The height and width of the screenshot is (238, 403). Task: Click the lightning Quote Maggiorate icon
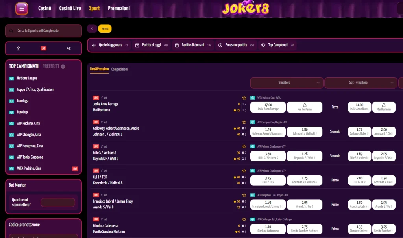pyautogui.click(x=94, y=45)
